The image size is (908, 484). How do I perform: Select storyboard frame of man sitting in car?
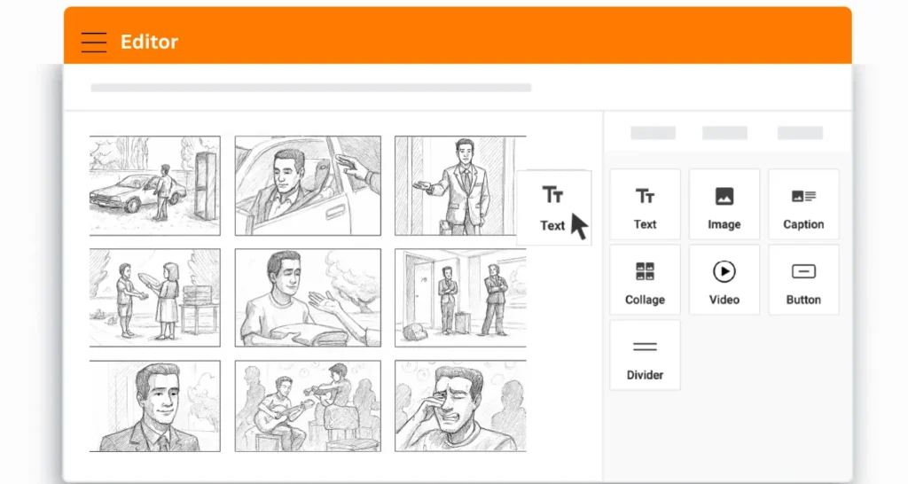(x=308, y=186)
